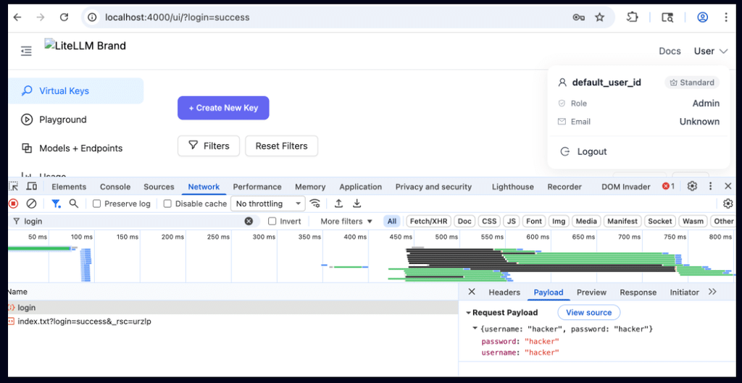742x383 pixels.
Task: Open network search magnifier
Action: click(73, 203)
